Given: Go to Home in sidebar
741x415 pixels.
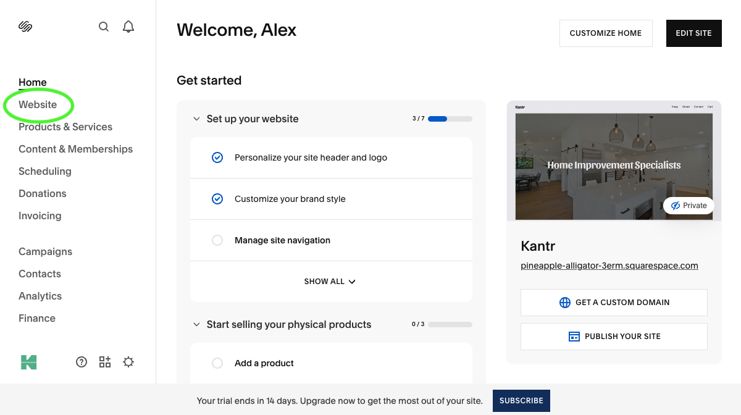Looking at the screenshot, I should pyautogui.click(x=33, y=82).
